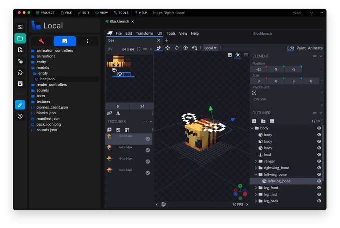The height and width of the screenshot is (228, 340).
Task: Open the find-in-files search icon in sidebar
Action: [x=20, y=50]
